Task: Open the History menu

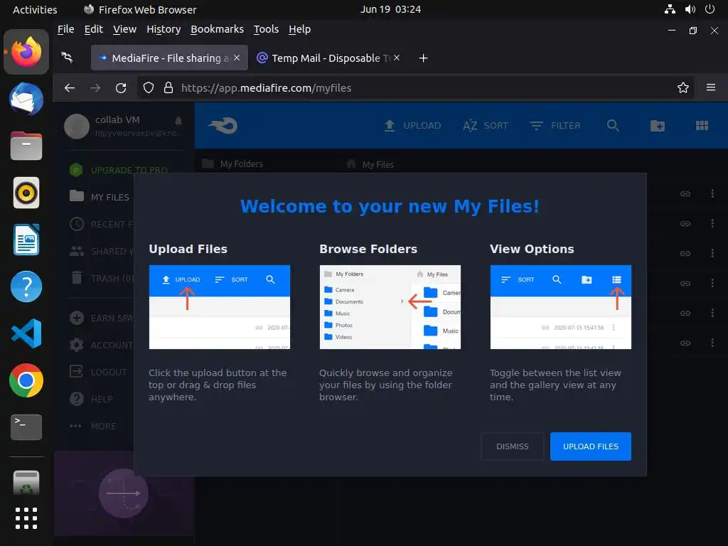Action: pos(164,29)
